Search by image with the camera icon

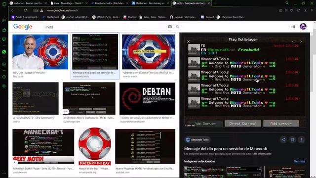pyautogui.click(x=170, y=27)
